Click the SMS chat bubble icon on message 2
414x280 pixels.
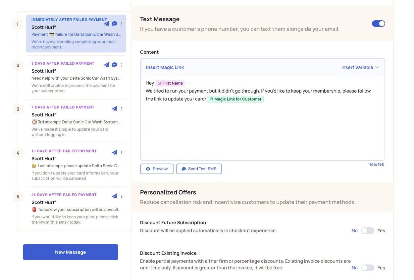(115, 65)
